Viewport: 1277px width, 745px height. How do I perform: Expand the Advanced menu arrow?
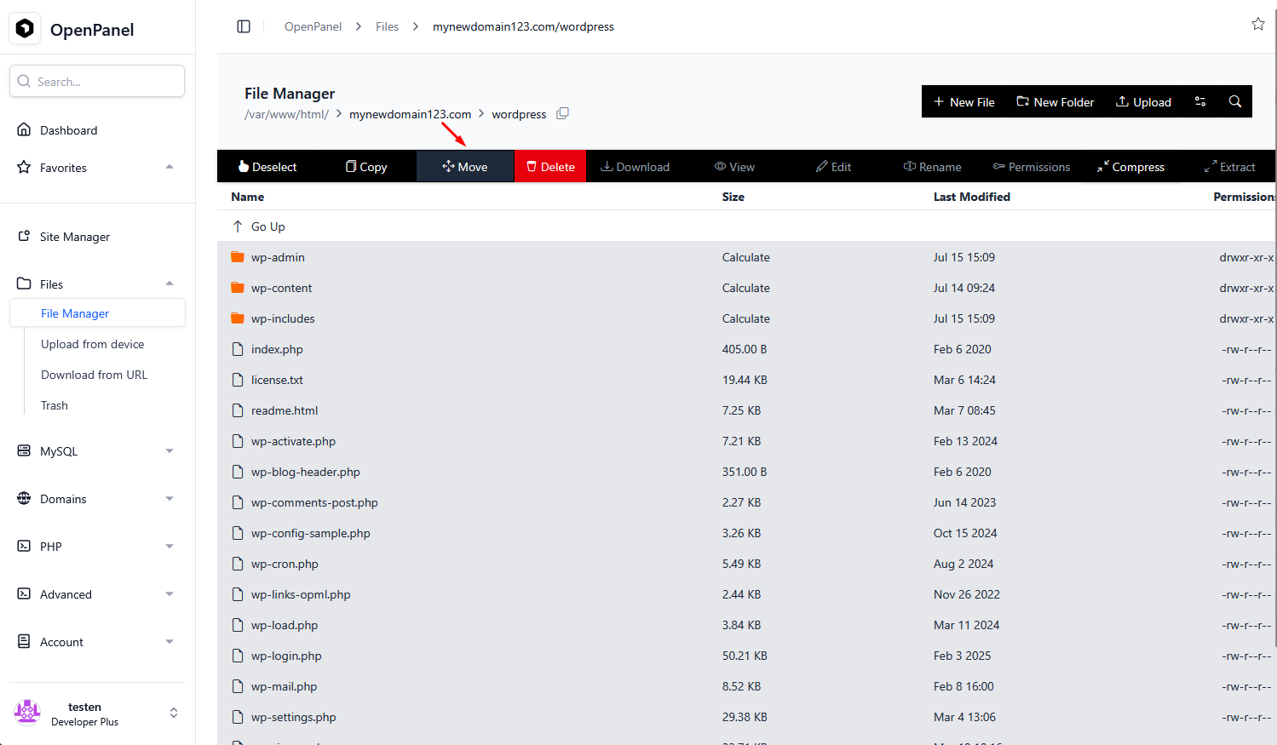click(170, 594)
